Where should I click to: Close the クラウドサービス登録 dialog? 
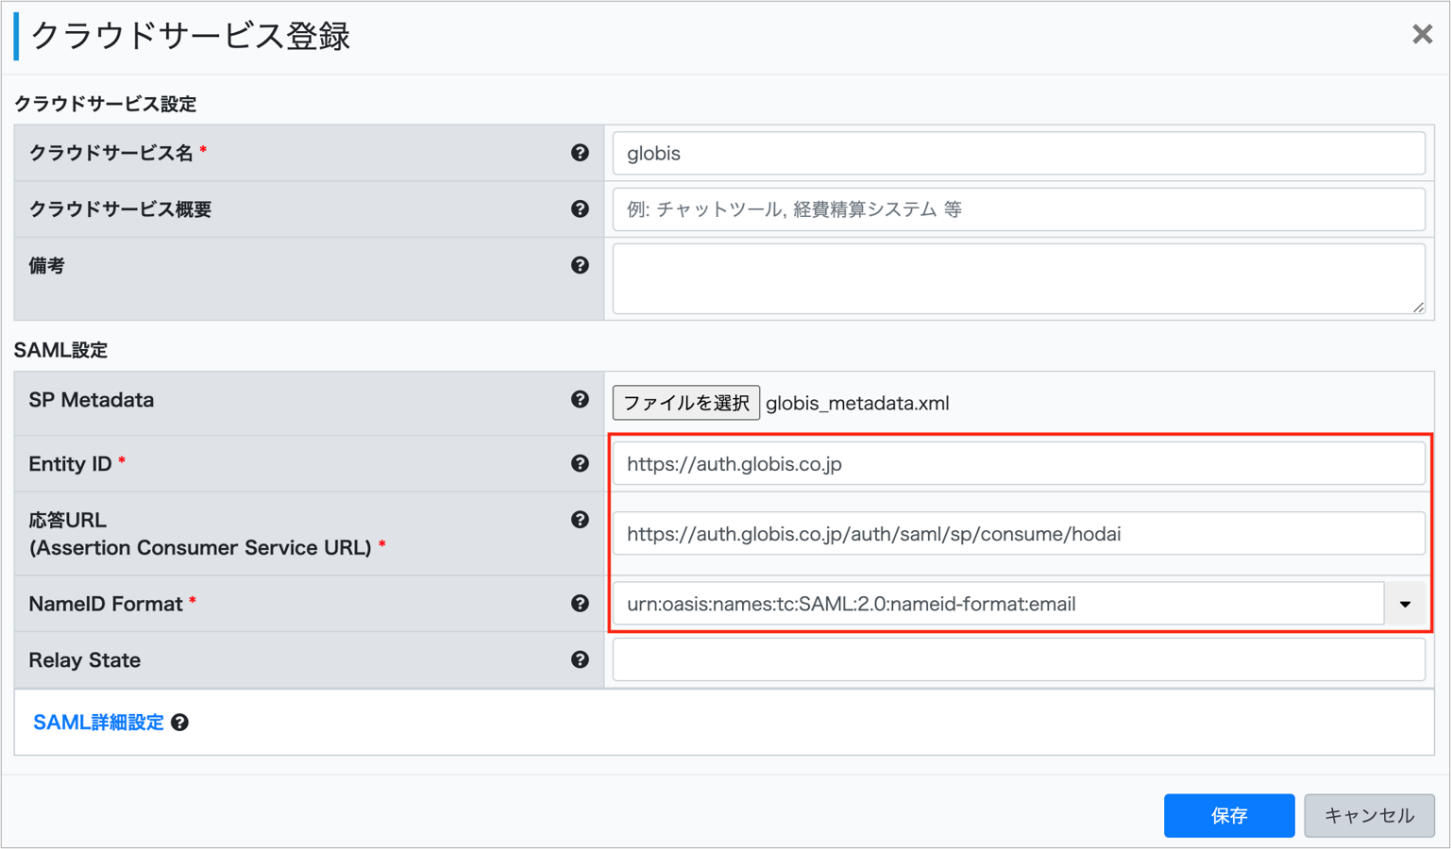coord(1422,34)
